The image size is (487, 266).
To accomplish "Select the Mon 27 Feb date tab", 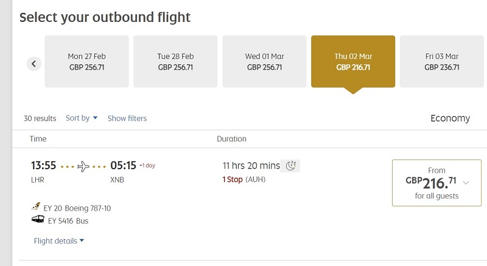I will pyautogui.click(x=86, y=61).
